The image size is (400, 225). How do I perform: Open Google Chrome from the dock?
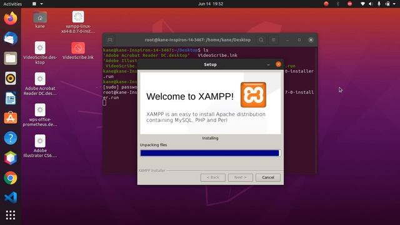11,177
